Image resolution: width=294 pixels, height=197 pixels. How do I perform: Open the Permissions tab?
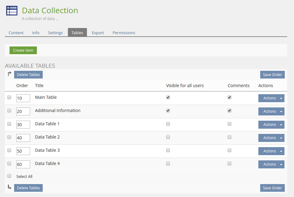(124, 33)
